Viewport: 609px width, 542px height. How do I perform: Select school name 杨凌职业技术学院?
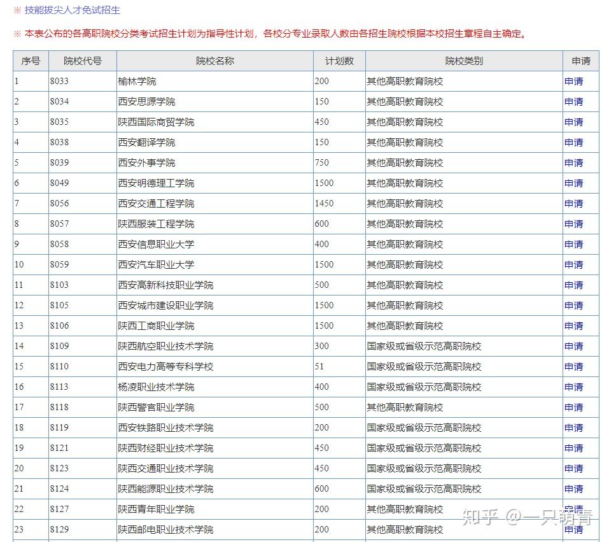(x=156, y=387)
